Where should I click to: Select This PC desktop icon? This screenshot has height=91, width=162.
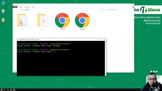(x=3, y=4)
